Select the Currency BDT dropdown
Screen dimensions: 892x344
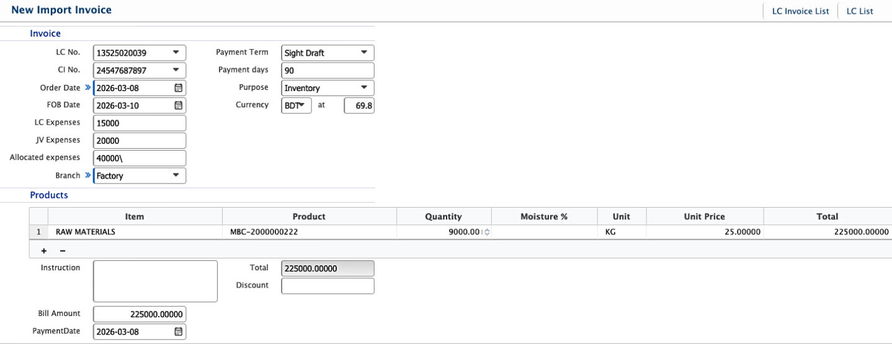(297, 105)
